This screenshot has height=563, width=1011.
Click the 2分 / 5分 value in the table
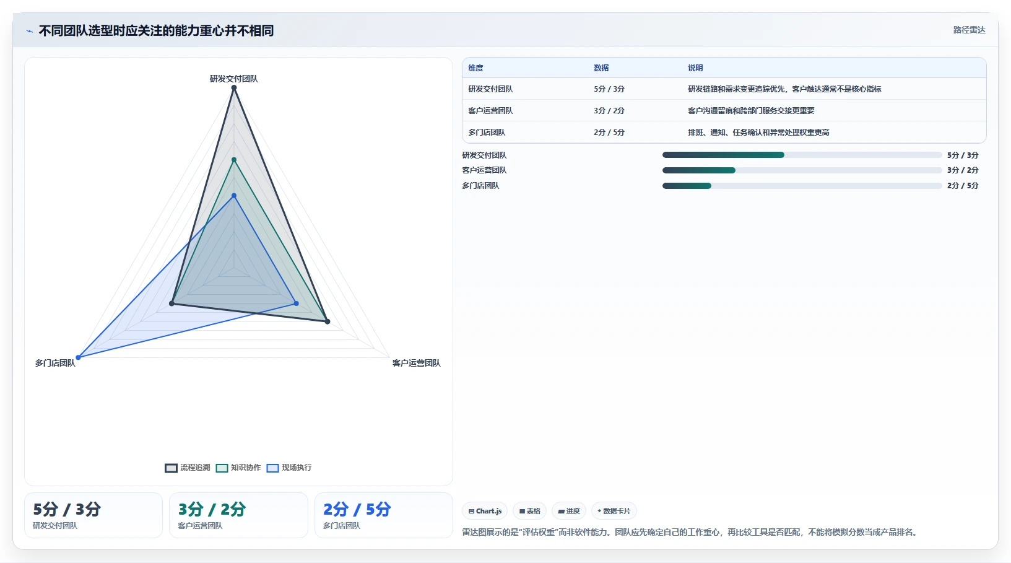coord(609,133)
